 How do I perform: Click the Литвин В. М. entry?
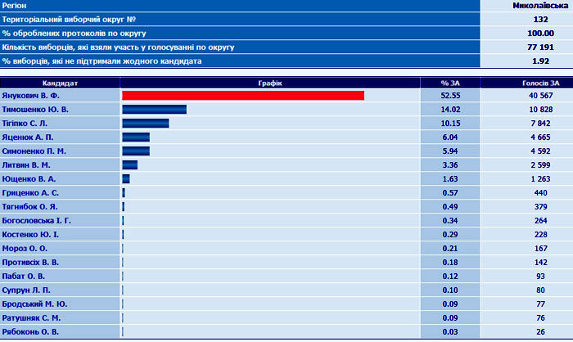pos(26,165)
